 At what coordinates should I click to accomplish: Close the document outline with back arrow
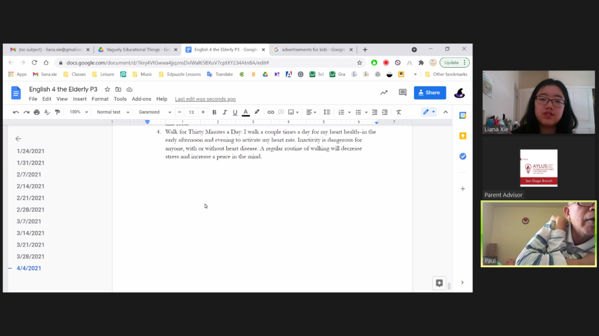18,139
